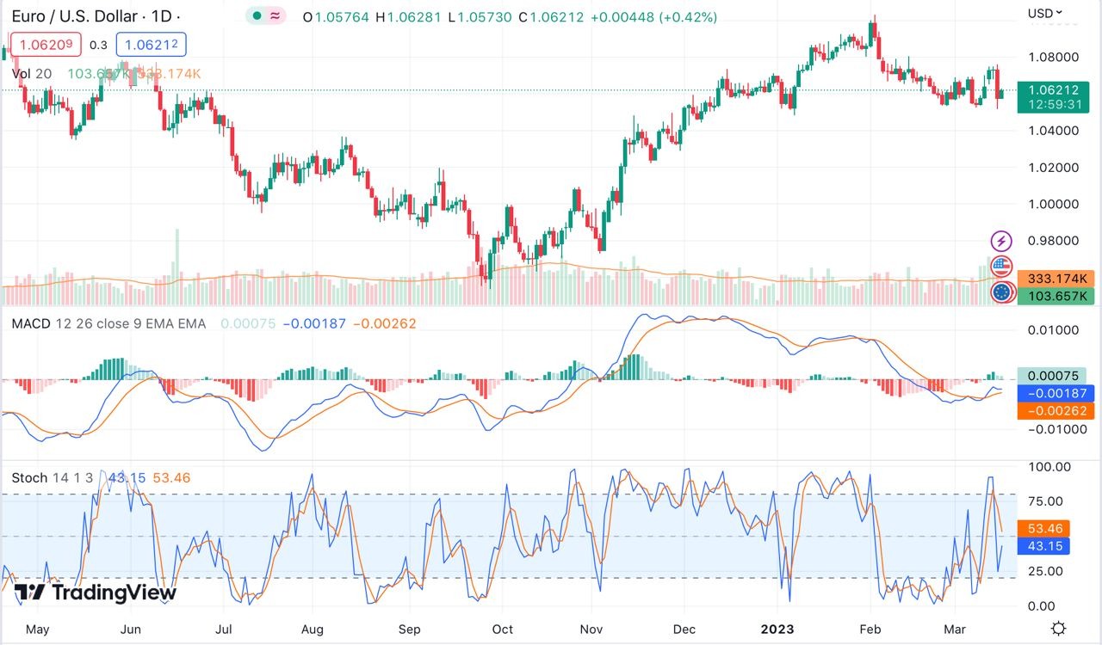Click the Stoch scale label 100.00
This screenshot has height=645, width=1102.
click(1050, 467)
